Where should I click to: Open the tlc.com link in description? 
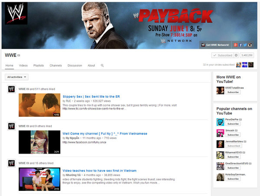(94, 109)
